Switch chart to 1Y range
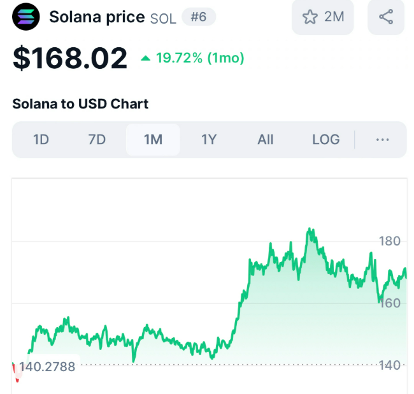 [x=209, y=140]
